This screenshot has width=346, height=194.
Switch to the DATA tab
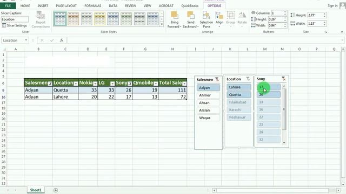(x=113, y=6)
